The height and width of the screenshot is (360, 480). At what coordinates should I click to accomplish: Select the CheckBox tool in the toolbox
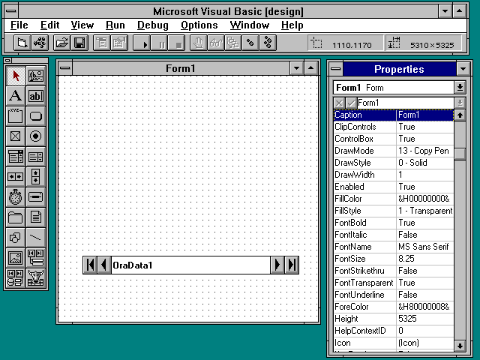tap(15, 136)
